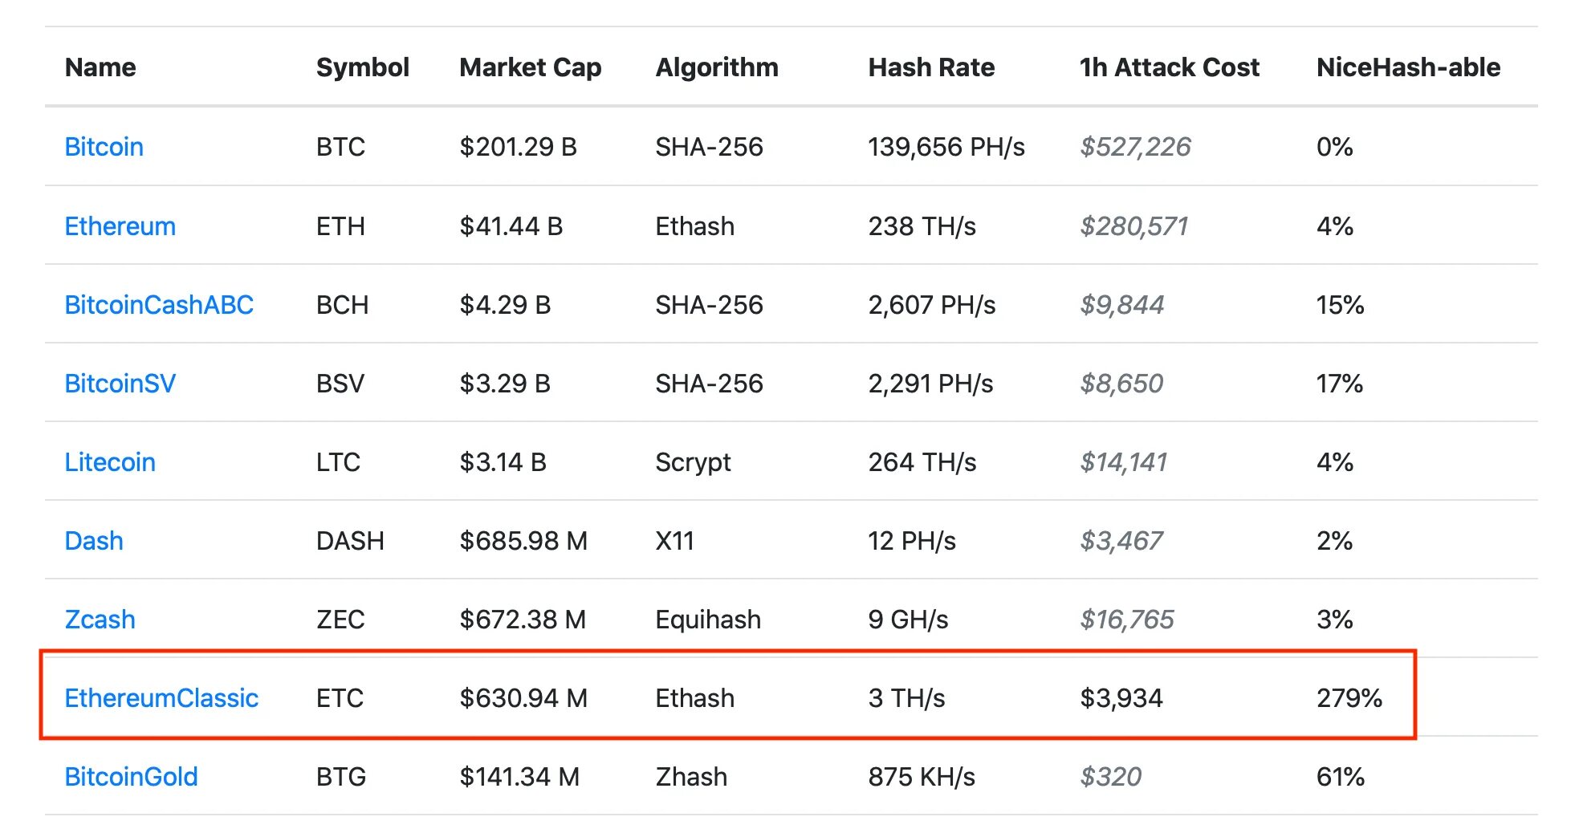Image resolution: width=1575 pixels, height=833 pixels.
Task: Sort by the Market Cap header
Action: tap(530, 67)
